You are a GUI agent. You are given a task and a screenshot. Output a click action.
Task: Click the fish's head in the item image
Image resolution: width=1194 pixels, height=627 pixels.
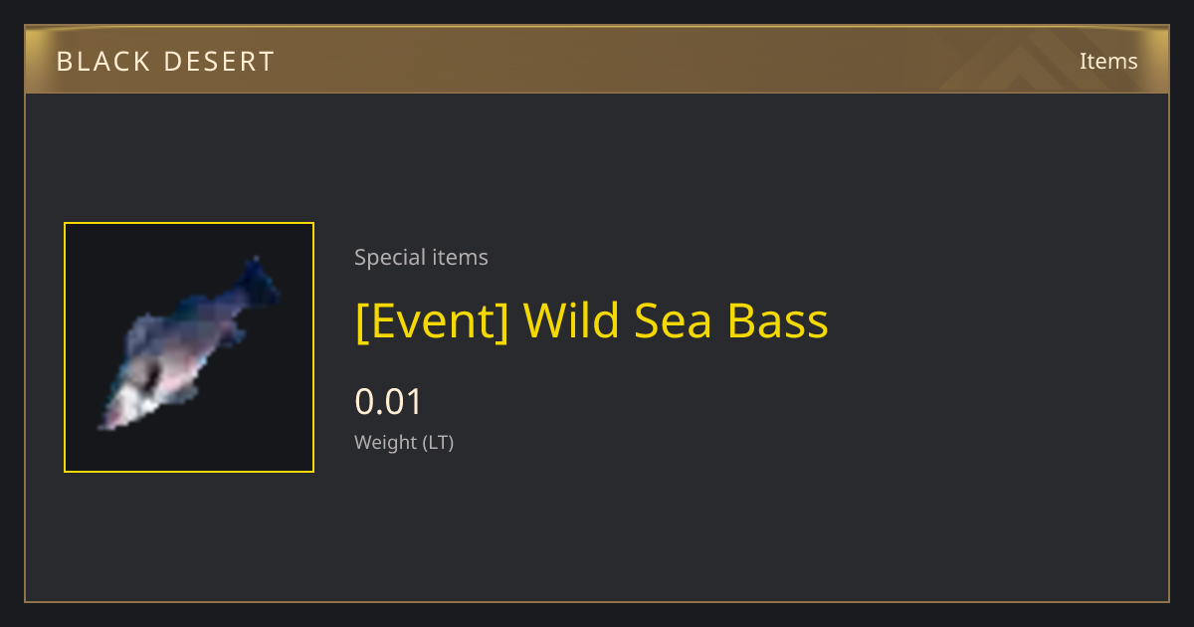[126, 398]
